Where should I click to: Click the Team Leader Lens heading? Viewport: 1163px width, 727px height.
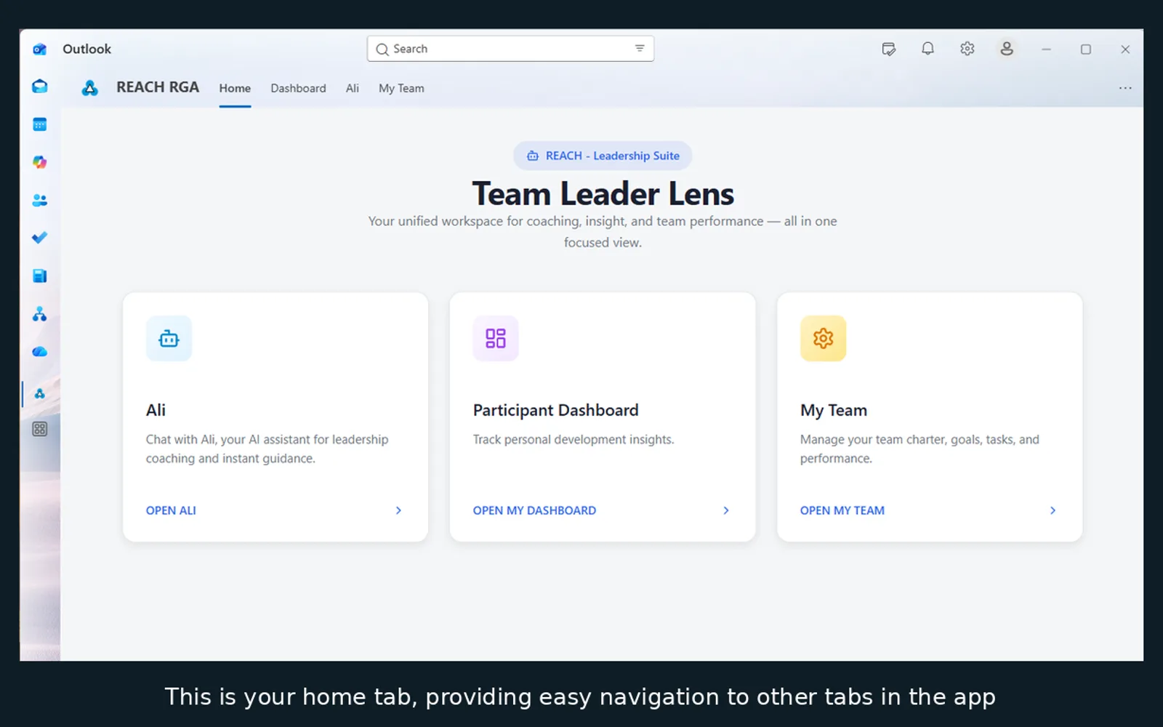(x=603, y=193)
